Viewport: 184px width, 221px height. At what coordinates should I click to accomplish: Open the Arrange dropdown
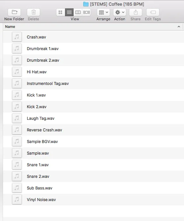point(103,12)
